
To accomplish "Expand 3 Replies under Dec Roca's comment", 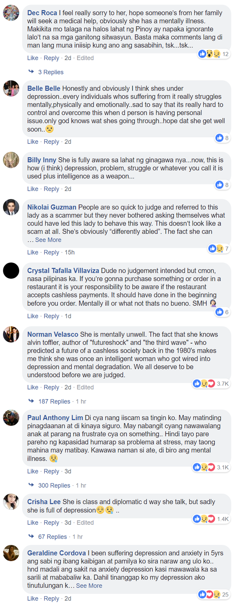I will (x=51, y=72).
